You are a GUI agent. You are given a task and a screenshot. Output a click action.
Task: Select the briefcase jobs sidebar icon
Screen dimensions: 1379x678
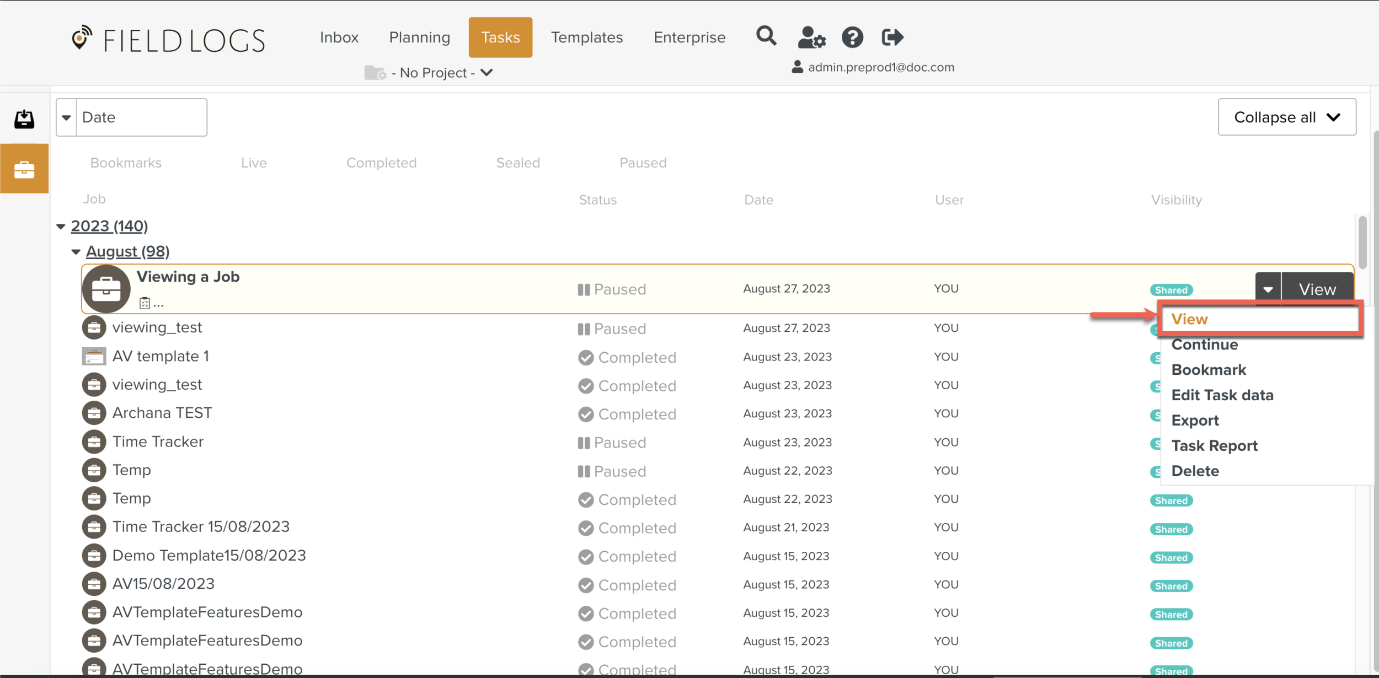(x=24, y=169)
